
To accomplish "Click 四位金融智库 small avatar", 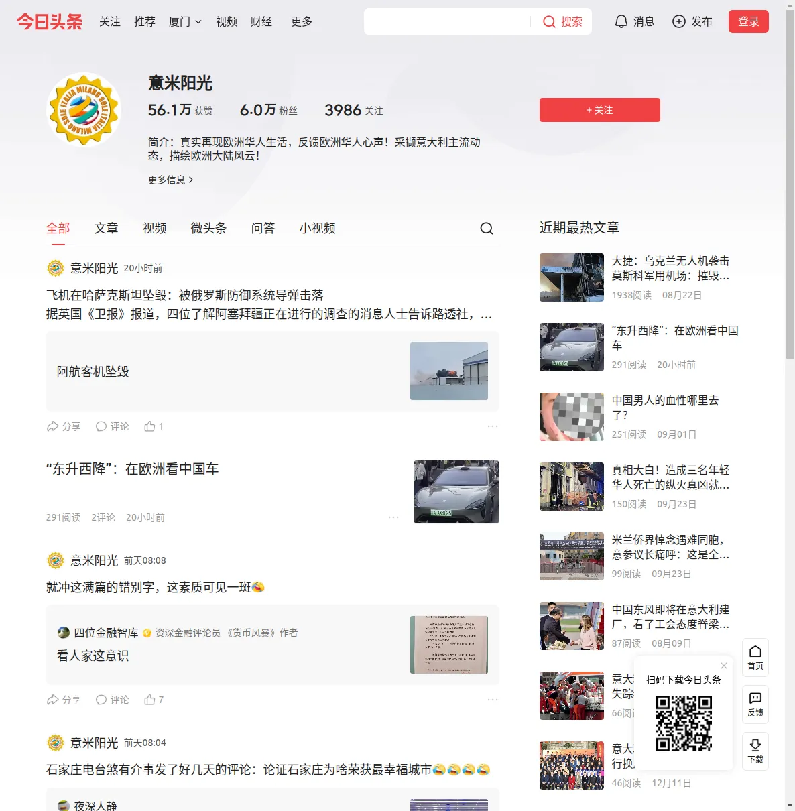I will 64,633.
